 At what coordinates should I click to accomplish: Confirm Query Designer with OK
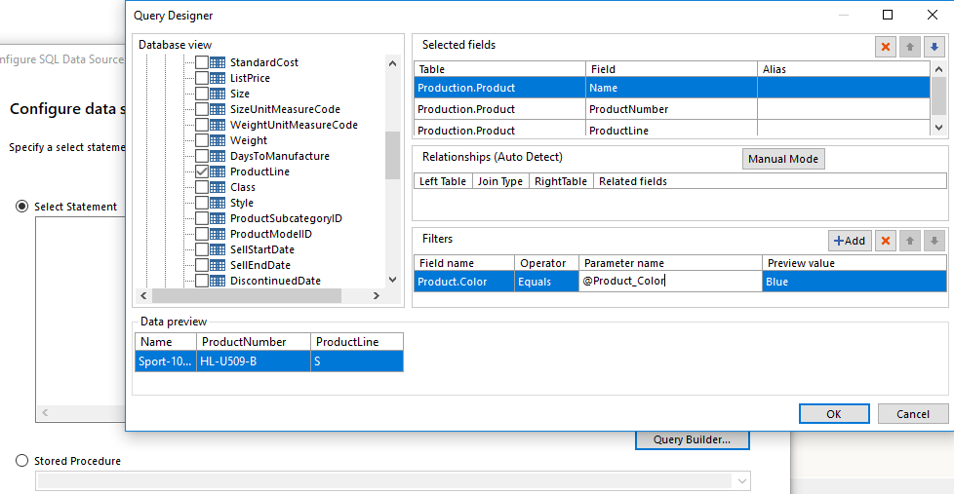834,414
